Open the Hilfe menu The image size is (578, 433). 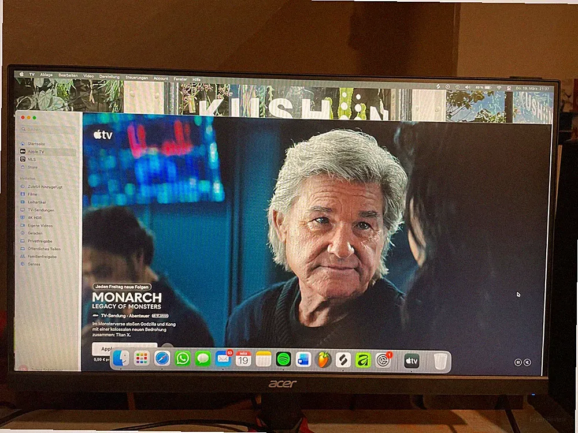[197, 80]
